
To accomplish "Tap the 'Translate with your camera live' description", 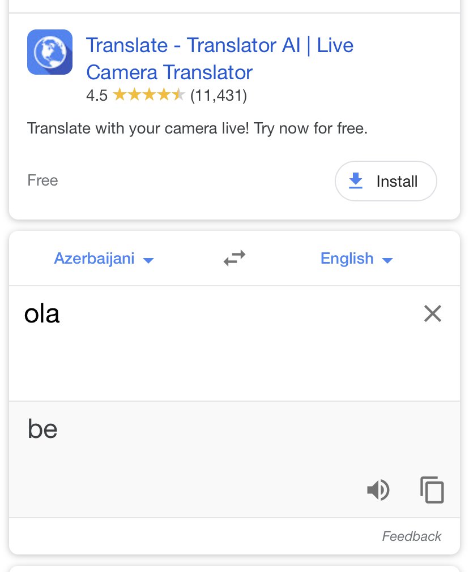I will click(x=197, y=128).
